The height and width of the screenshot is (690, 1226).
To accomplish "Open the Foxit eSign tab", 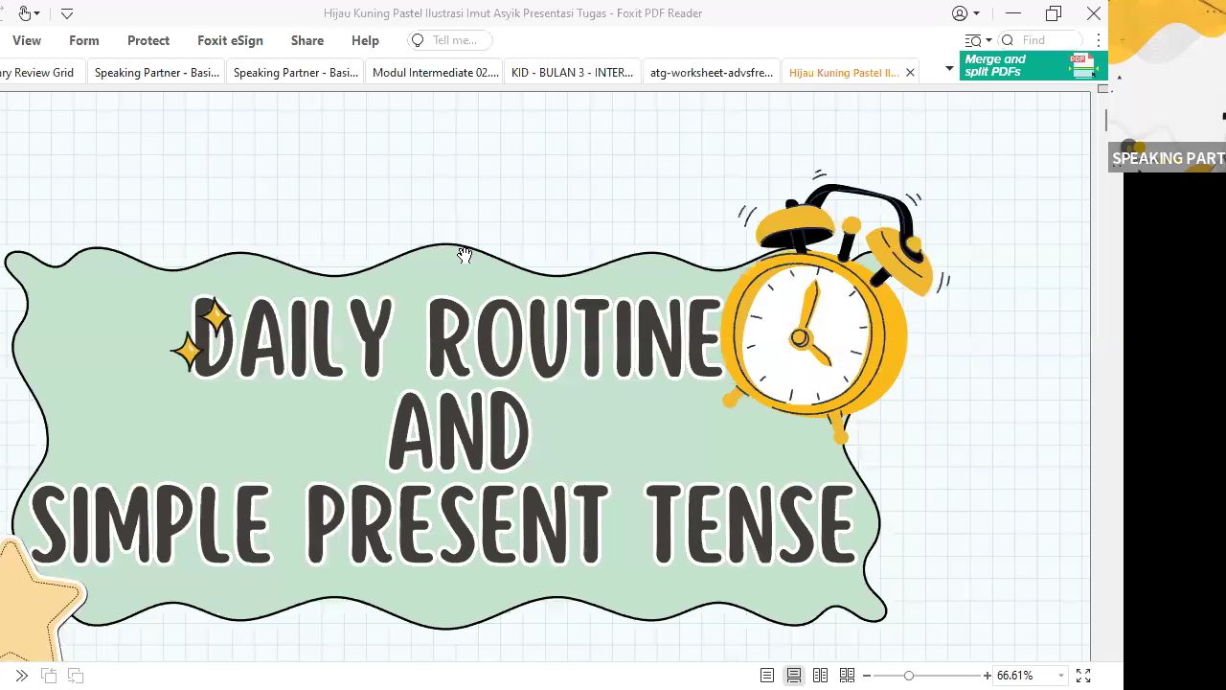I will [230, 40].
